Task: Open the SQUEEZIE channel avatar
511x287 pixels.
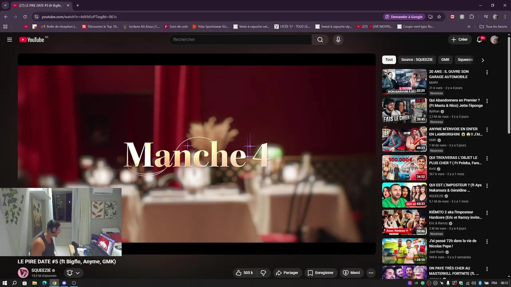Action: point(23,273)
